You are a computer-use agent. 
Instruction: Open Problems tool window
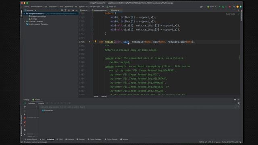pyautogui.click(x=70, y=139)
